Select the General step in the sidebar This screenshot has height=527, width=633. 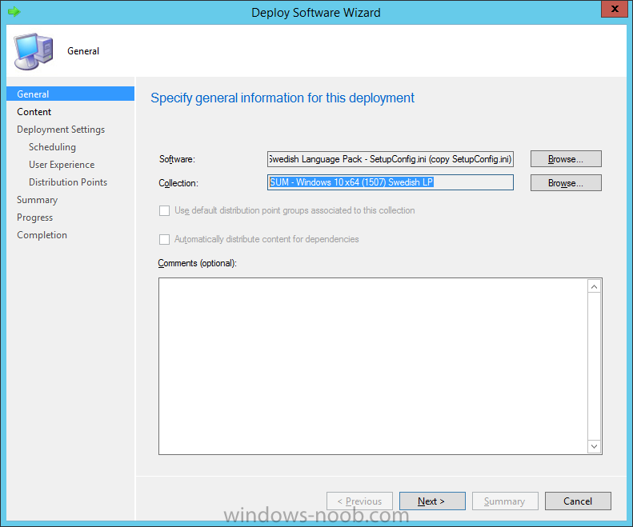tap(70, 94)
